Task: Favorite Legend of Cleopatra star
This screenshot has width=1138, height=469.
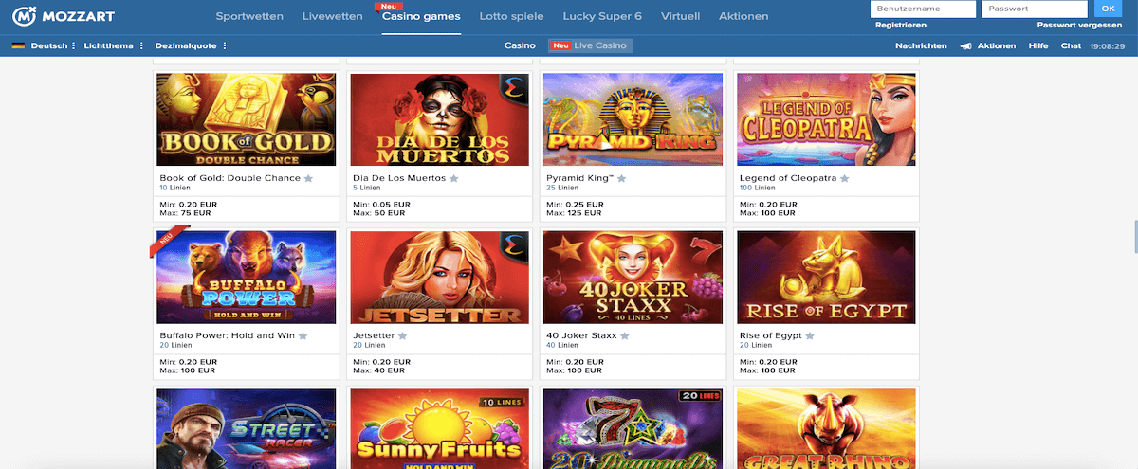Action: pyautogui.click(x=844, y=178)
